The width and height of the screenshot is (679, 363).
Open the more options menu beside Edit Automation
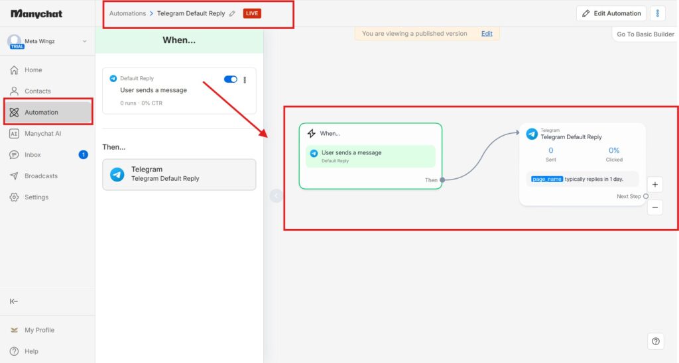tap(657, 13)
